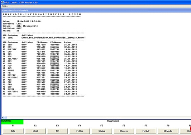Select the MASK/CCC row name
191x135 pixels.
click(13, 77)
